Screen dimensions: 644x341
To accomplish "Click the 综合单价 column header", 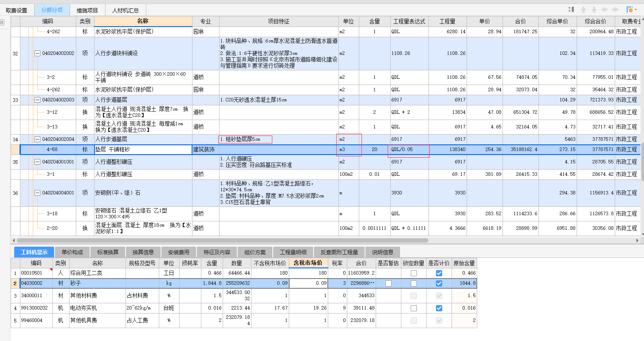I will 558,22.
